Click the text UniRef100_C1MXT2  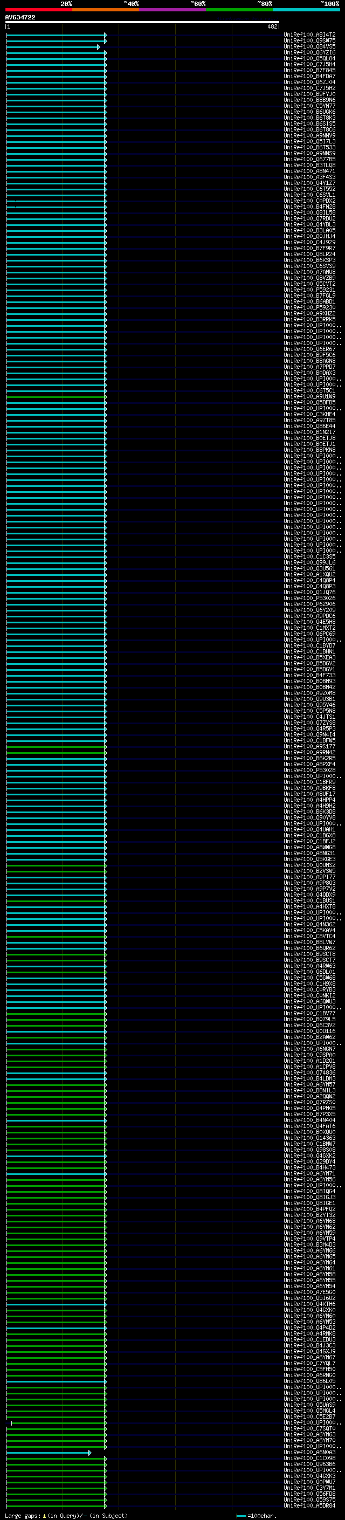[x=309, y=628]
